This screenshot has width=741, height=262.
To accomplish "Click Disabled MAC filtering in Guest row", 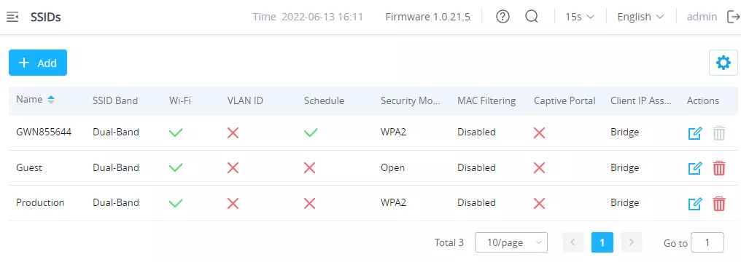I will 476,167.
